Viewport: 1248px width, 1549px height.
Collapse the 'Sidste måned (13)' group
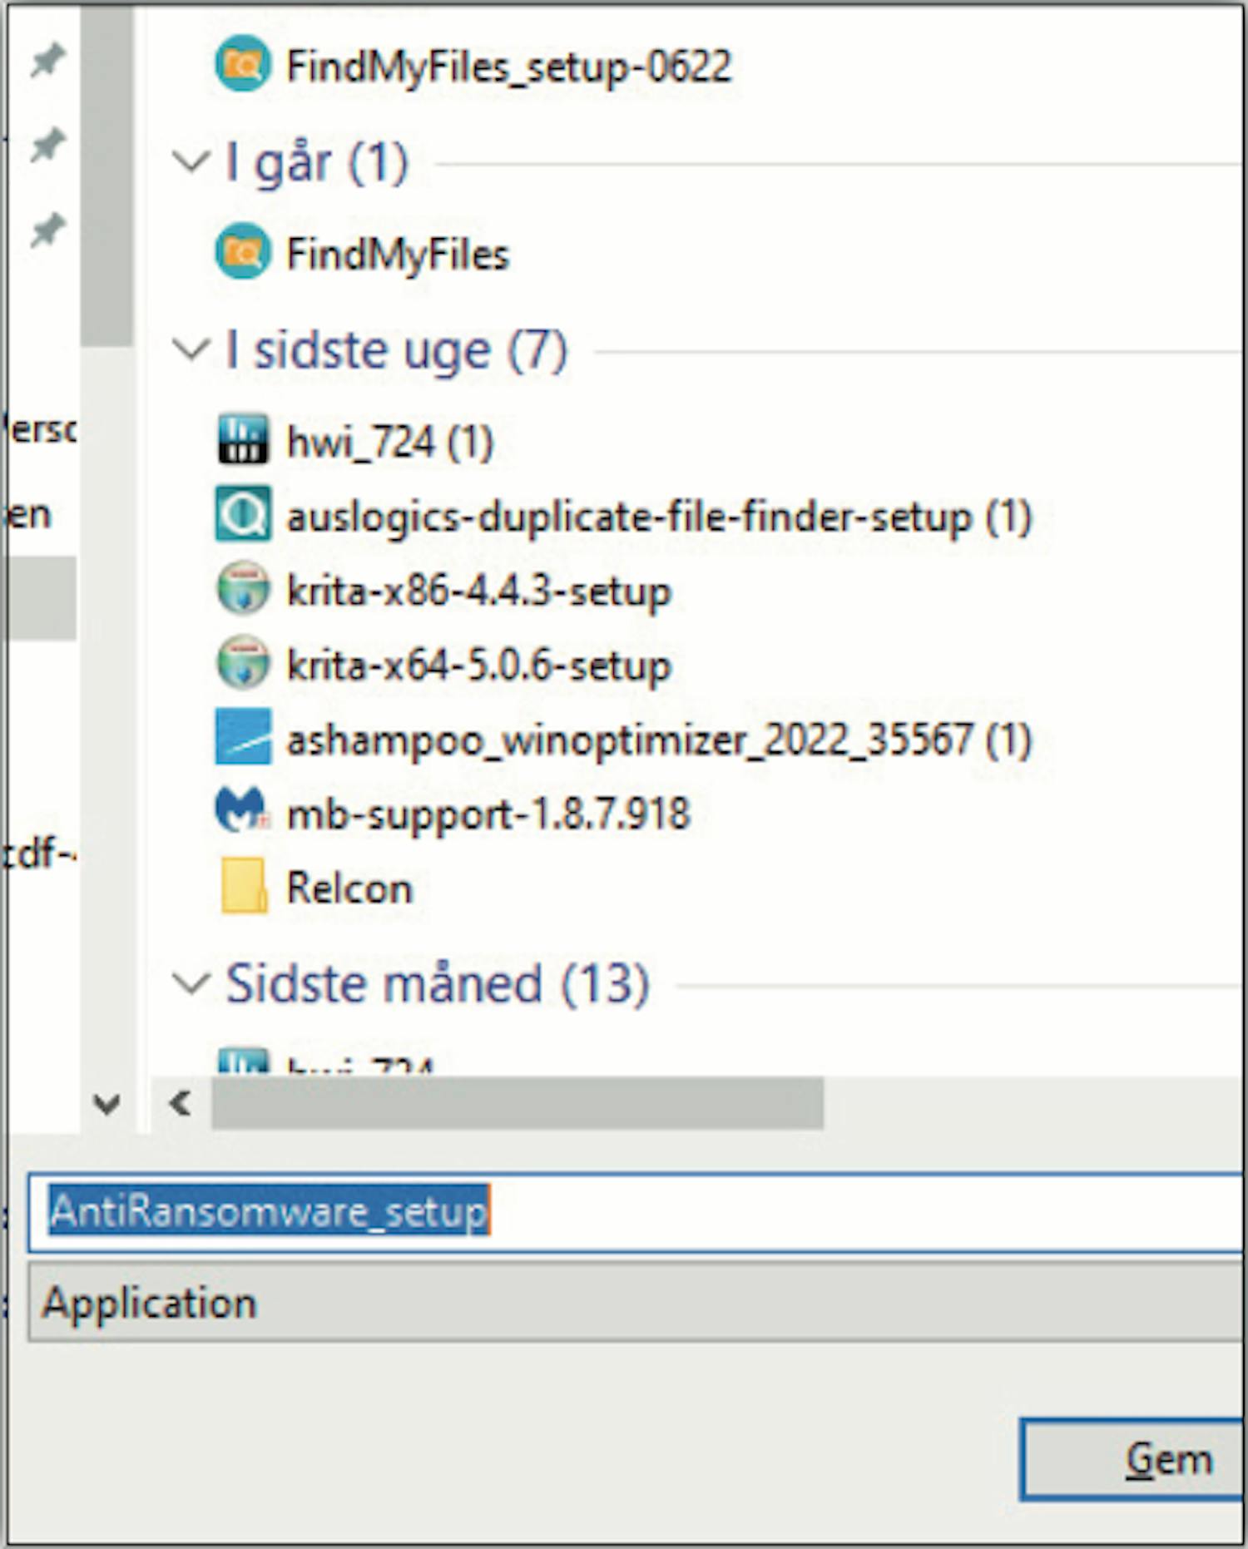(x=191, y=985)
